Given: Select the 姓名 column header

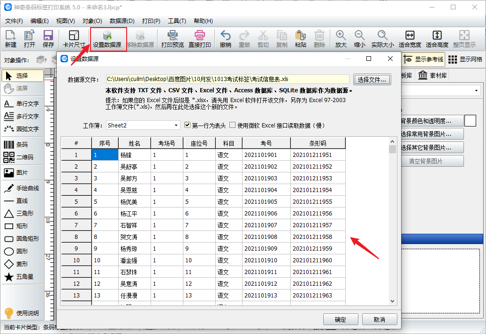Looking at the screenshot, I should [x=134, y=143].
